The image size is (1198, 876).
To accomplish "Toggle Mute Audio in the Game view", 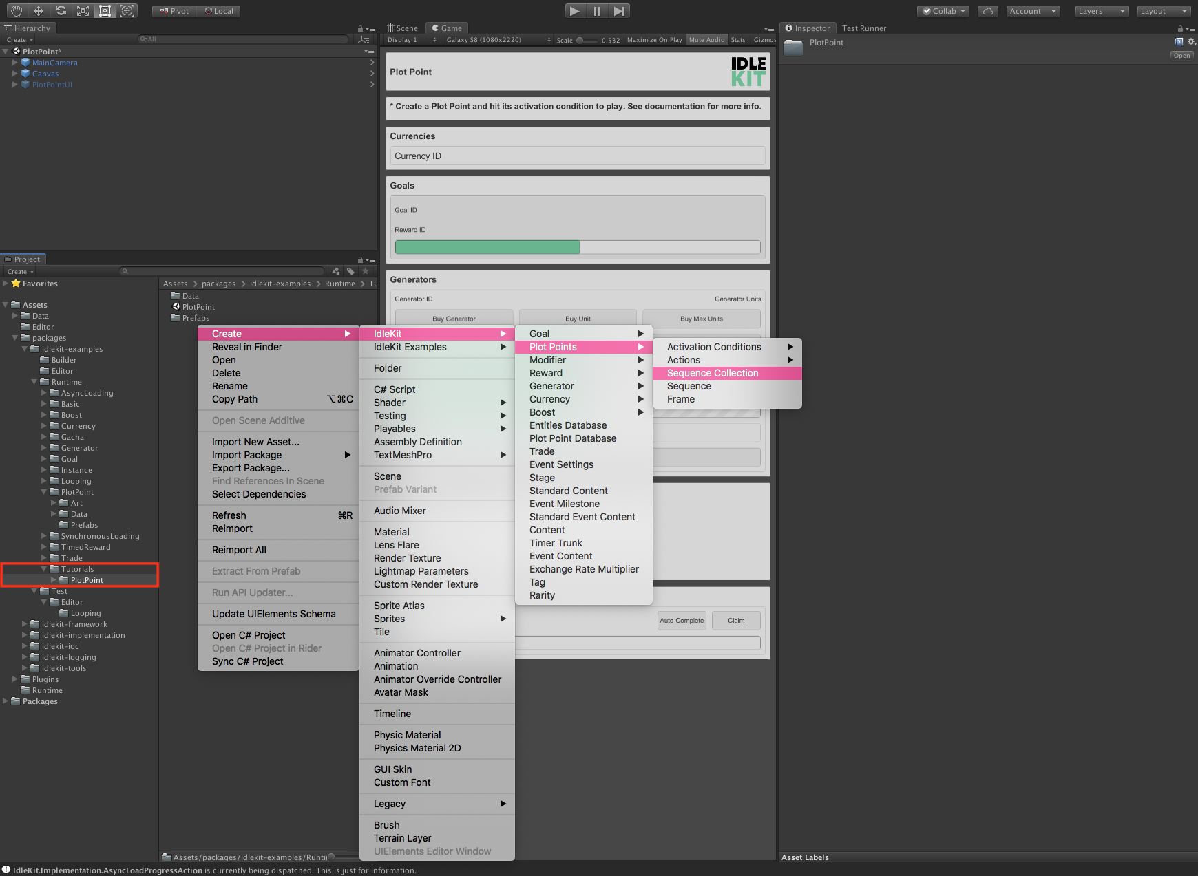I will [706, 39].
